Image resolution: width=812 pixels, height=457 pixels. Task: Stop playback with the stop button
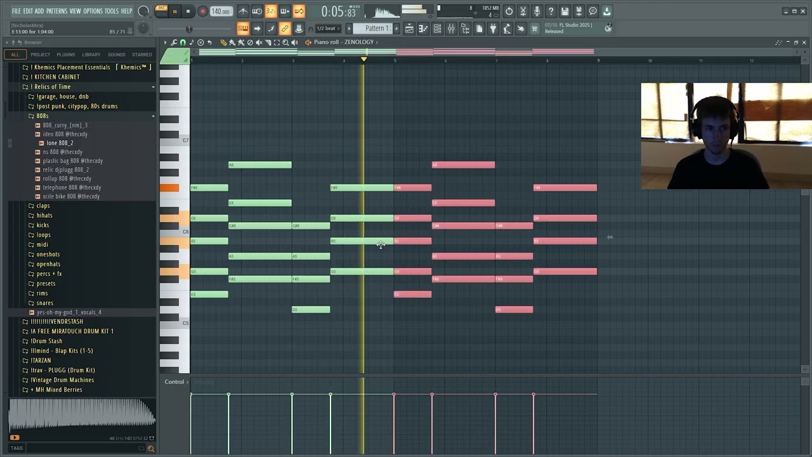188,11
